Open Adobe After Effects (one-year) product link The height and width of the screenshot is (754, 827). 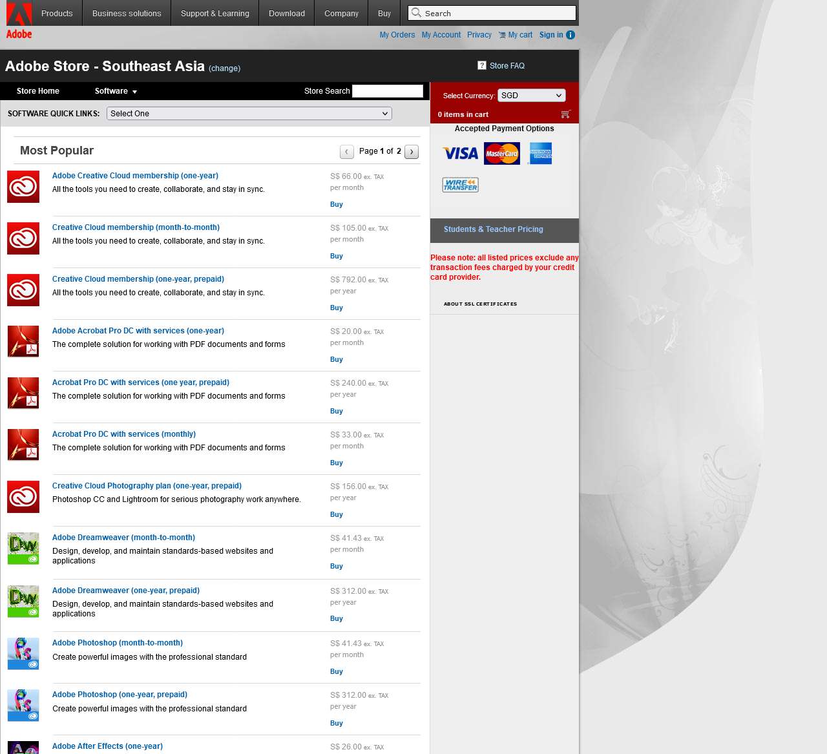(107, 746)
